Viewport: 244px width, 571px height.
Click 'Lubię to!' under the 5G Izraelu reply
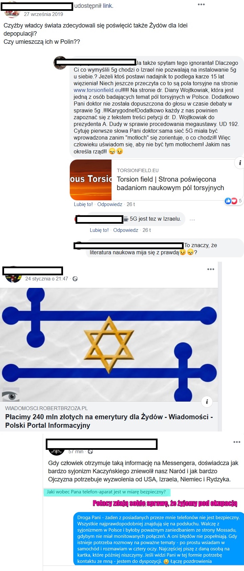[x=99, y=230]
